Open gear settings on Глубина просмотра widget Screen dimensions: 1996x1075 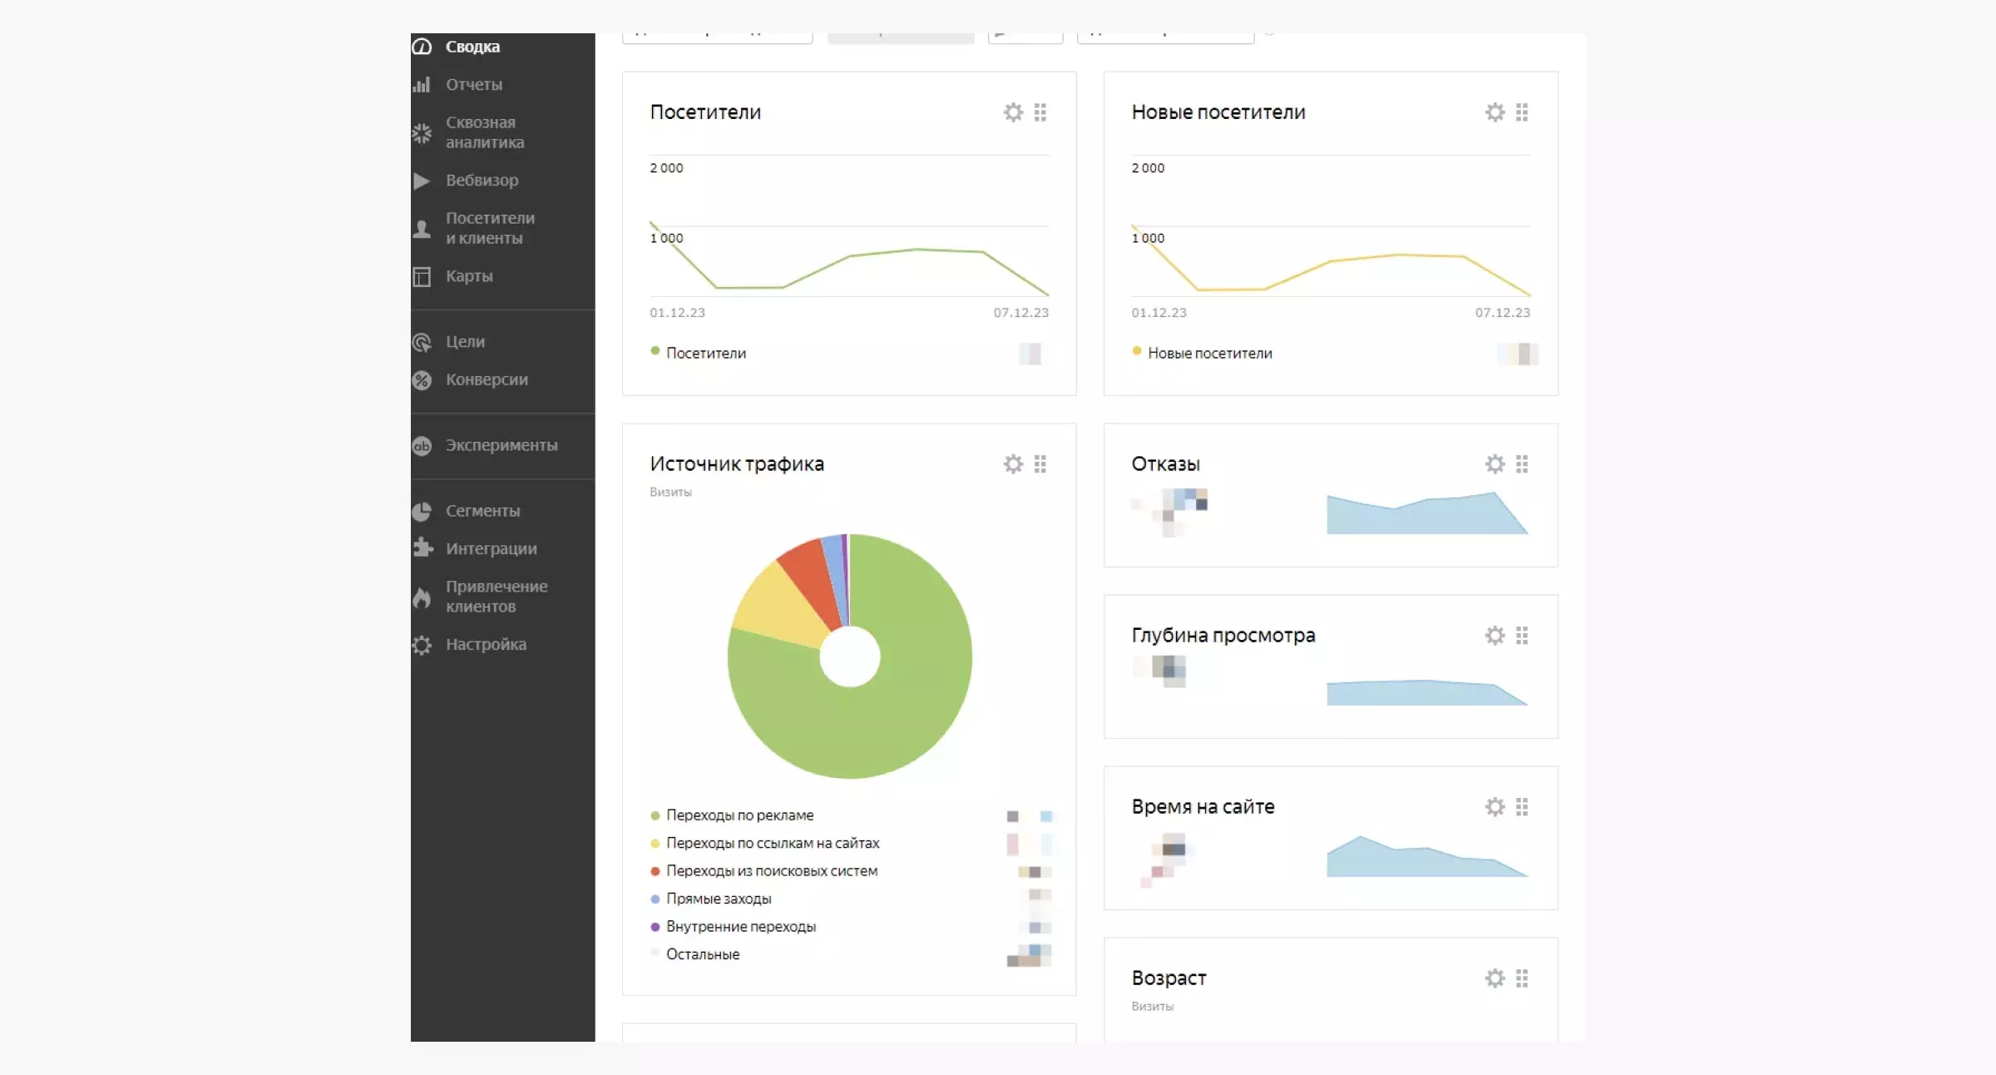(x=1495, y=636)
